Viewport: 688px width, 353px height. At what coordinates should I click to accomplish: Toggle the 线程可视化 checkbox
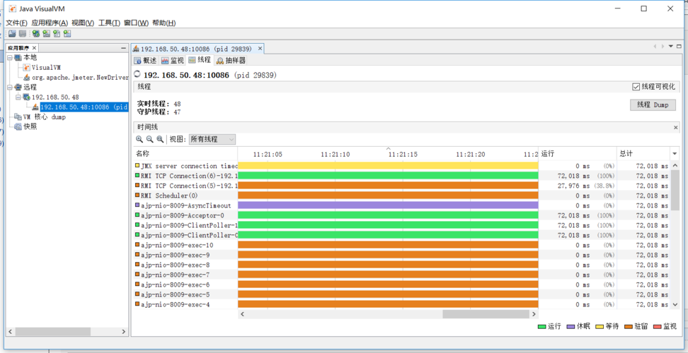tap(636, 87)
